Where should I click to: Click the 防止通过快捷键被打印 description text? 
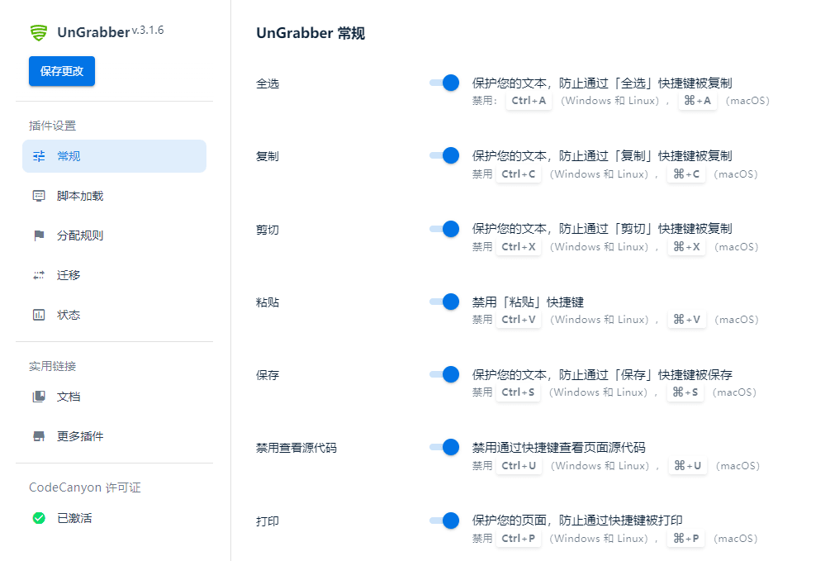click(x=621, y=521)
